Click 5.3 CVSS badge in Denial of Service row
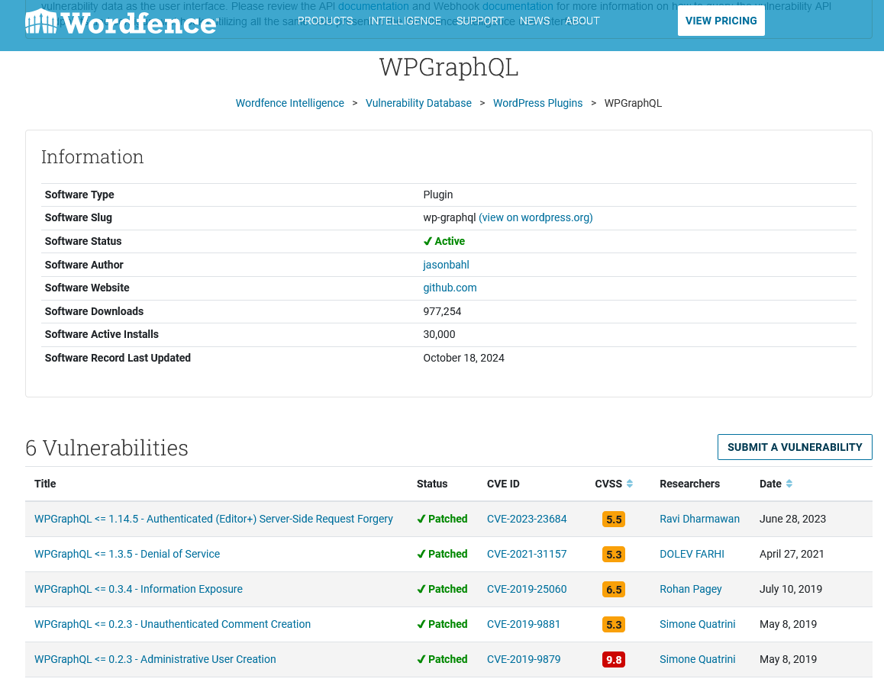884x682 pixels. (614, 555)
